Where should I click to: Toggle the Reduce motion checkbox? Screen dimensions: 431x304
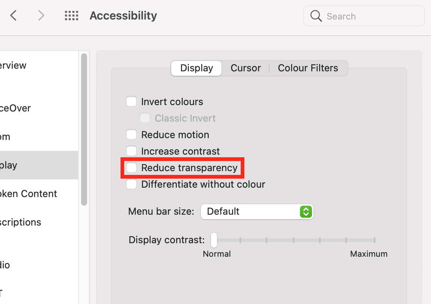131,134
